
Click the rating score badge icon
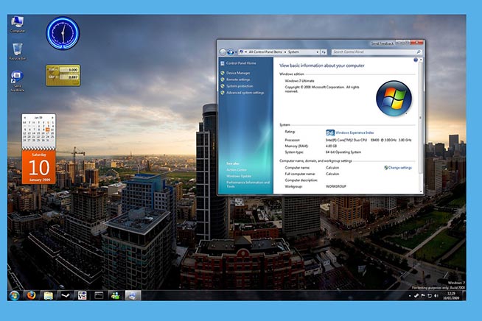[330, 133]
